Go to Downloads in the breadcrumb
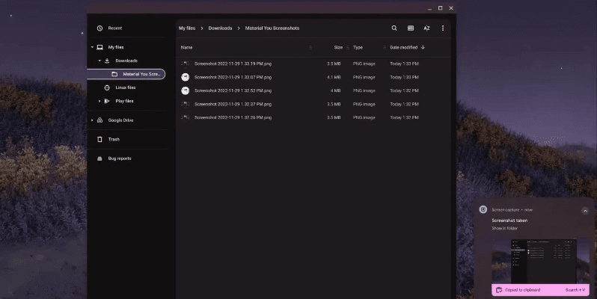 pos(220,28)
